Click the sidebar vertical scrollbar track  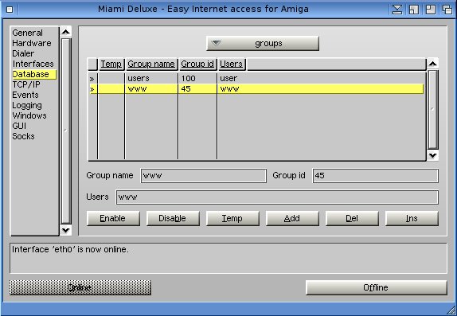pos(65,131)
